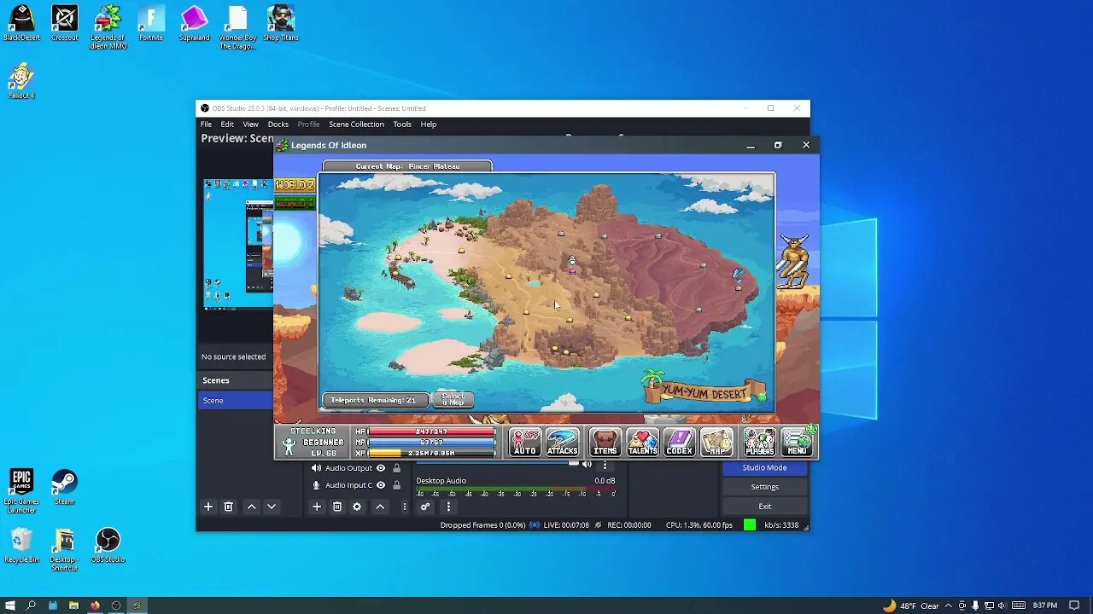Open the Help menu in OBS
Image resolution: width=1093 pixels, height=614 pixels.
[429, 125]
